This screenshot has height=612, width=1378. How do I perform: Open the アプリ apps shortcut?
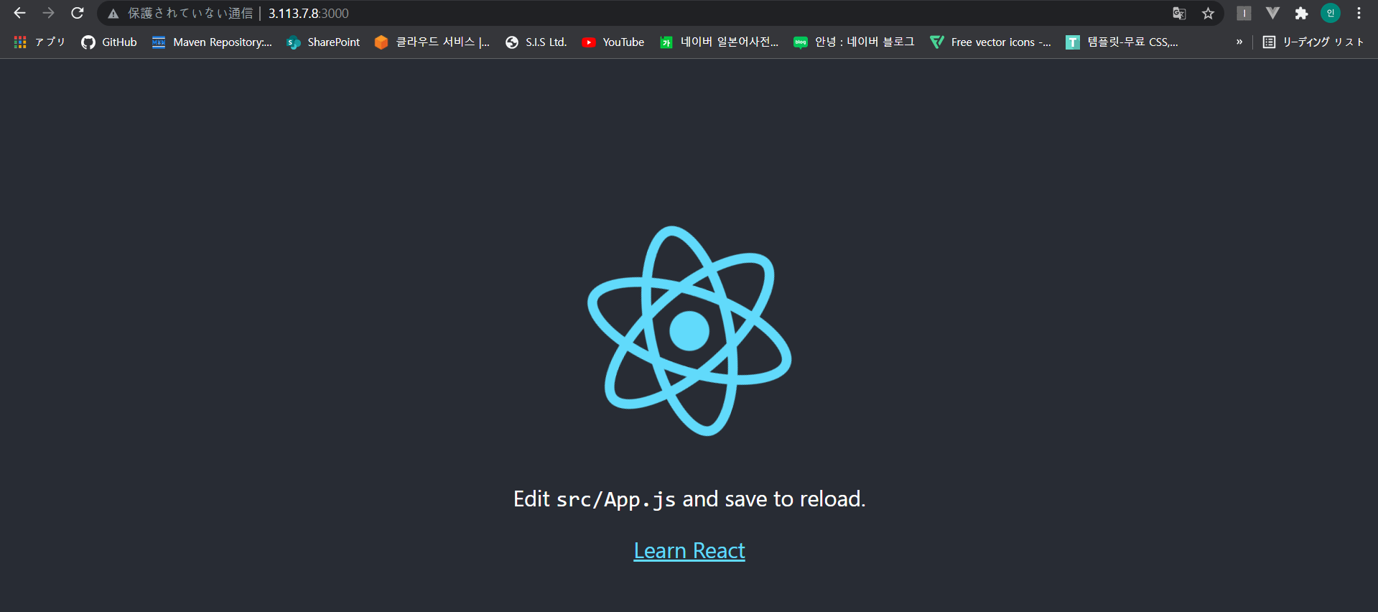click(x=39, y=42)
